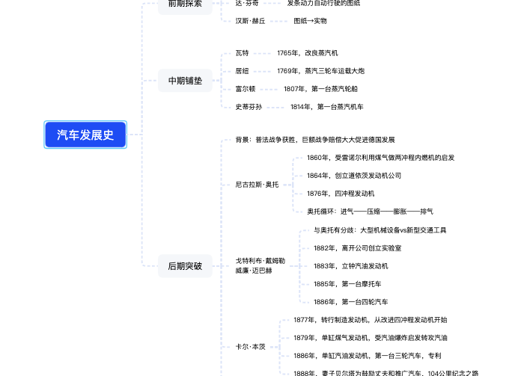Select 1814年,第一台蒸汽机车 text

tap(326, 107)
